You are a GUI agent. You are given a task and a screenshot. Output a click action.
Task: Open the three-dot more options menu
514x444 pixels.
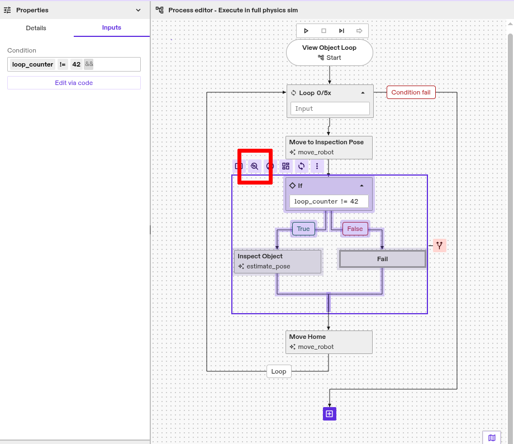coord(317,166)
